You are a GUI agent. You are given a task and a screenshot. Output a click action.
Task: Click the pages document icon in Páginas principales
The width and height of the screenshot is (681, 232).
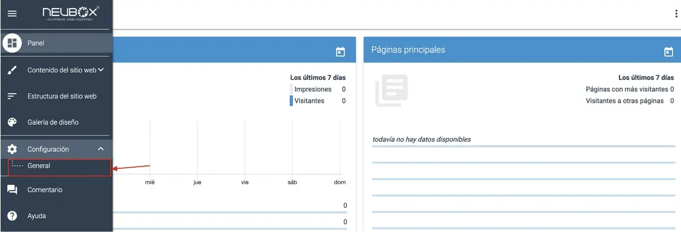tap(392, 90)
